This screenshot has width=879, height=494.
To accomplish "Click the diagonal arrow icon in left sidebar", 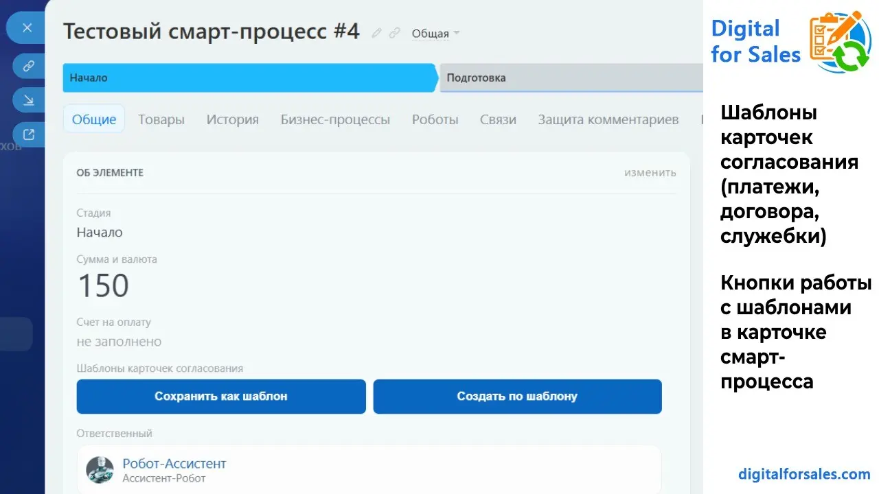I will [29, 100].
